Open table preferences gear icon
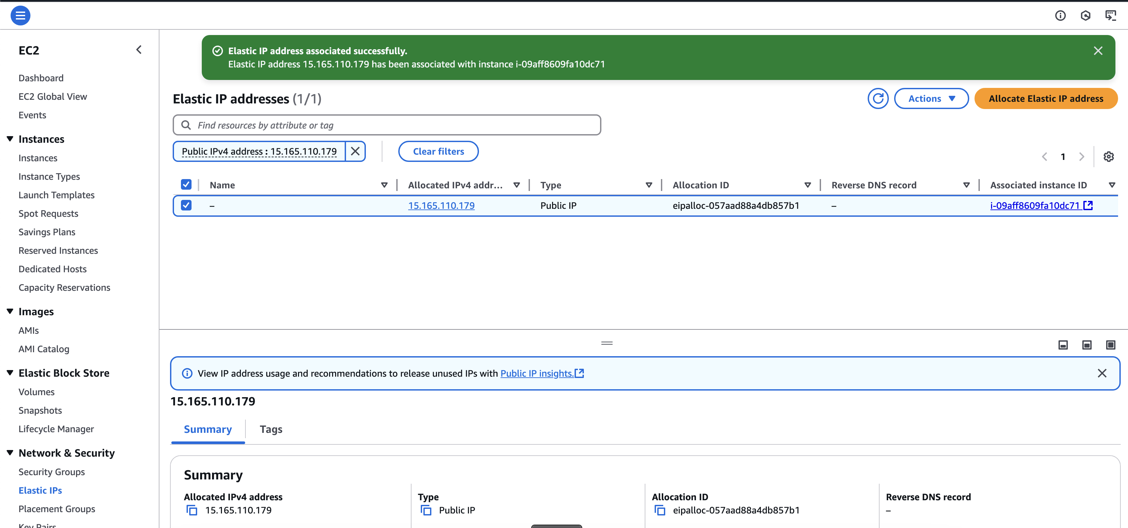 [1108, 157]
